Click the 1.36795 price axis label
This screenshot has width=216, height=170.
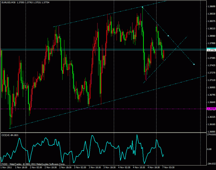[212, 95]
